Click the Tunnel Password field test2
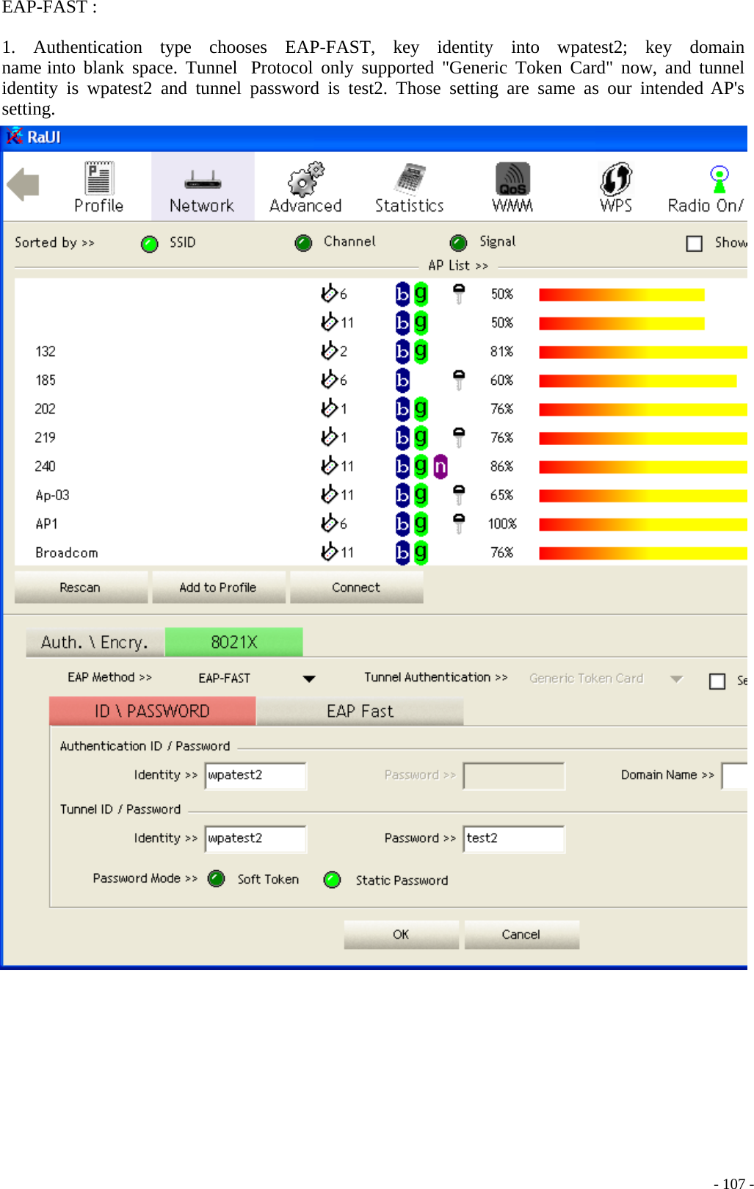This screenshot has width=754, height=1189. (x=514, y=839)
